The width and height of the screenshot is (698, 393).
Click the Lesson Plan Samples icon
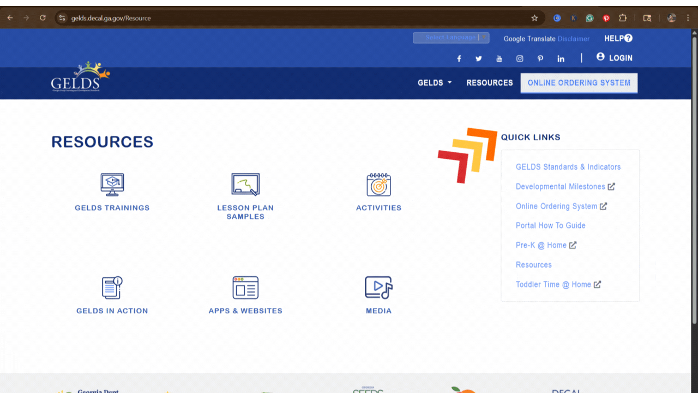[245, 184]
